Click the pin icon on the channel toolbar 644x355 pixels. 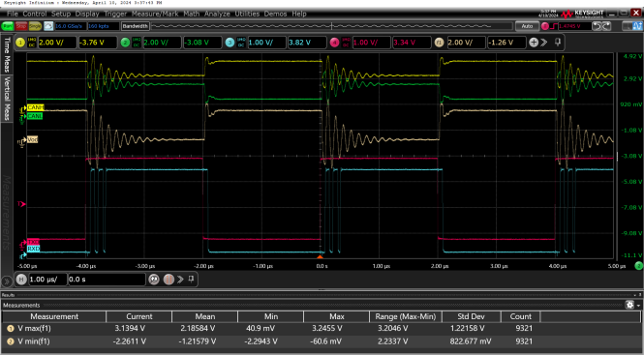[558, 42]
